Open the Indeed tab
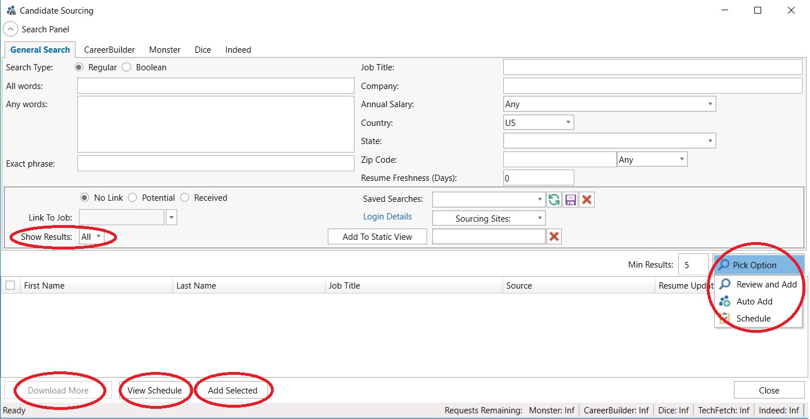The image size is (810, 419). pyautogui.click(x=238, y=50)
